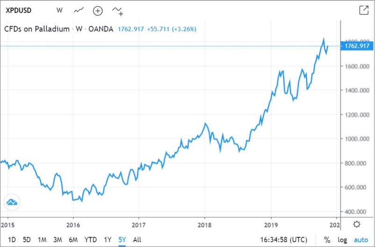Select the 5D time range
Image resolution: width=375 pixels, height=247 pixels.
[x=27, y=240]
